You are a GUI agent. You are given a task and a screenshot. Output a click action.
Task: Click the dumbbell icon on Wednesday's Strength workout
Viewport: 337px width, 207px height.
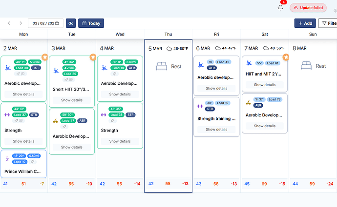(104, 115)
